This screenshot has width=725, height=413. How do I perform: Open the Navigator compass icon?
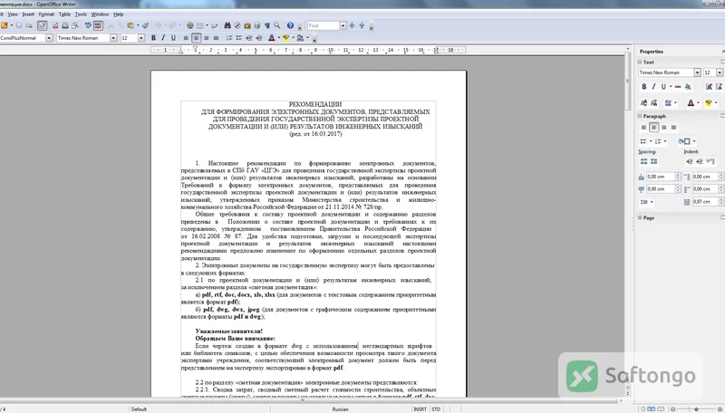(x=237, y=26)
